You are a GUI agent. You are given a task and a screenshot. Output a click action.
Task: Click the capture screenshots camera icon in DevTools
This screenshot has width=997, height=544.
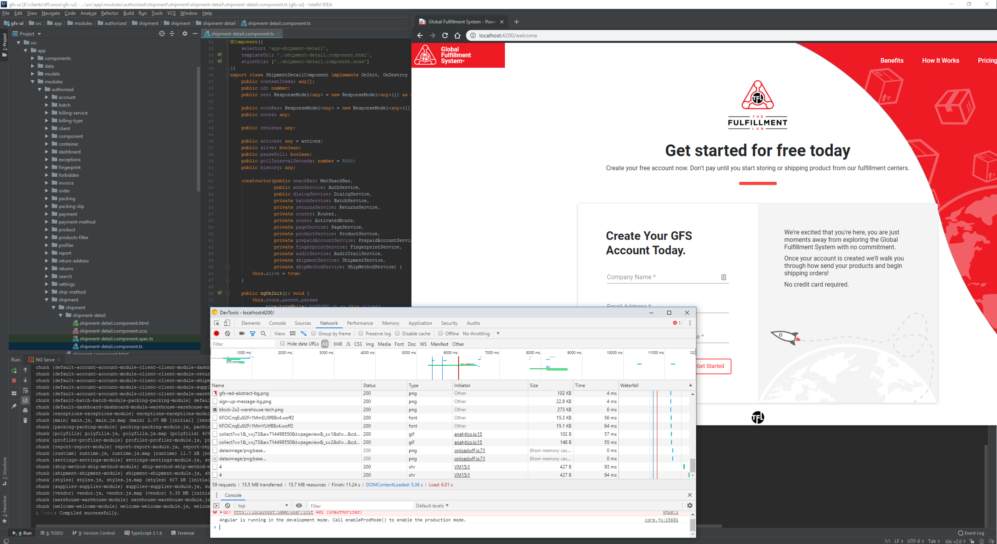242,333
